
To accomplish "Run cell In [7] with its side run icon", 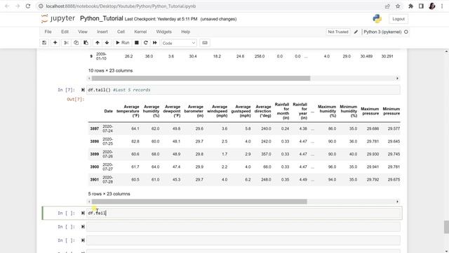I will point(83,90).
